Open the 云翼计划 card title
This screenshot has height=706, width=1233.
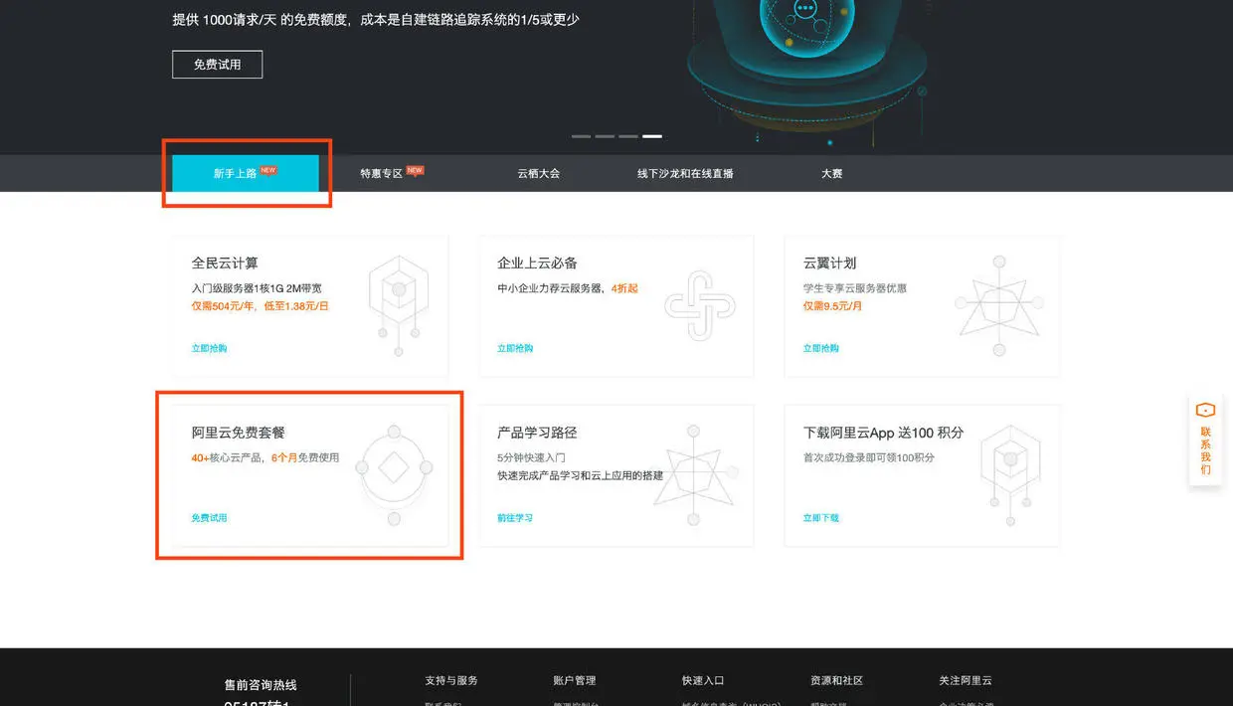[x=829, y=264]
